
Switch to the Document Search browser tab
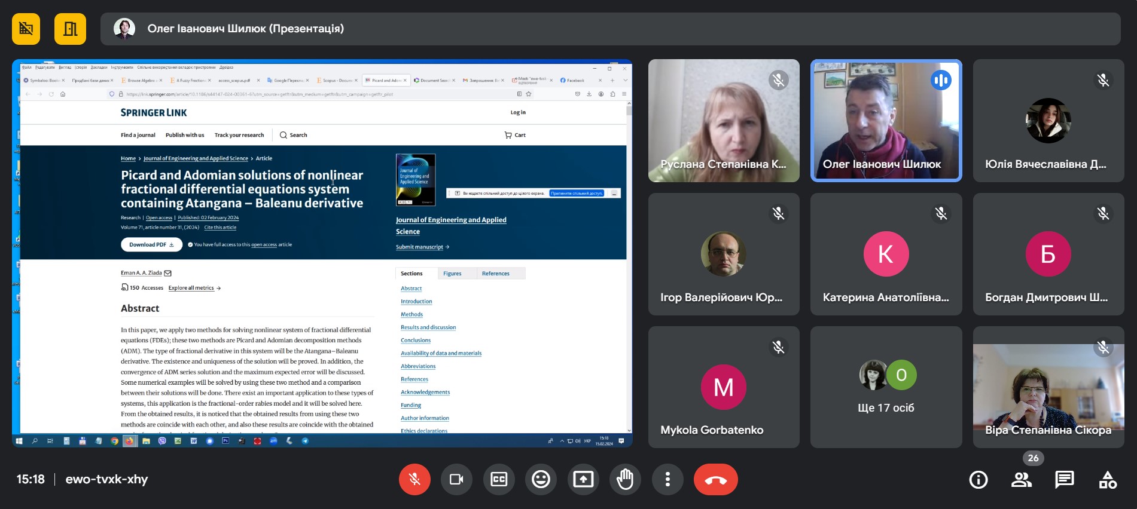click(434, 80)
